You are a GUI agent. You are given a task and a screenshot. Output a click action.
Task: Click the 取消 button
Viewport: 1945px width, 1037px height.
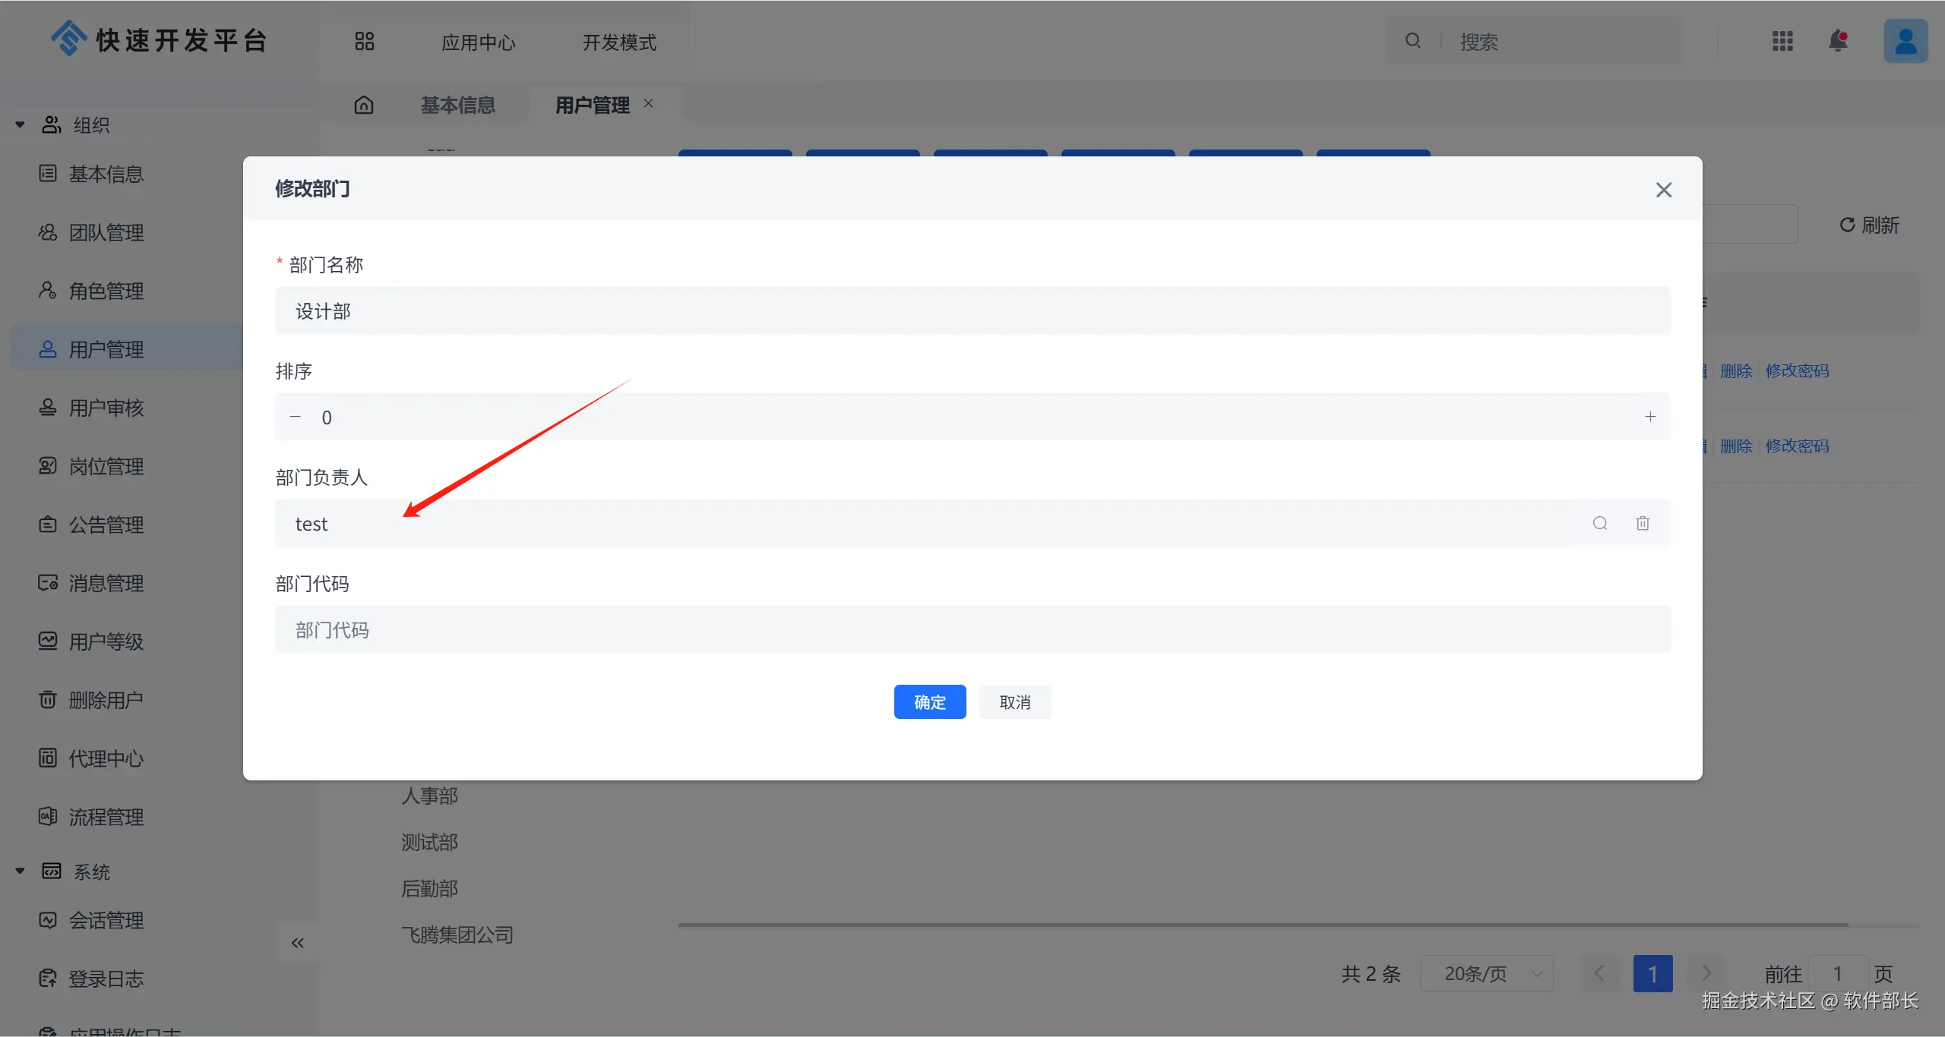1015,702
